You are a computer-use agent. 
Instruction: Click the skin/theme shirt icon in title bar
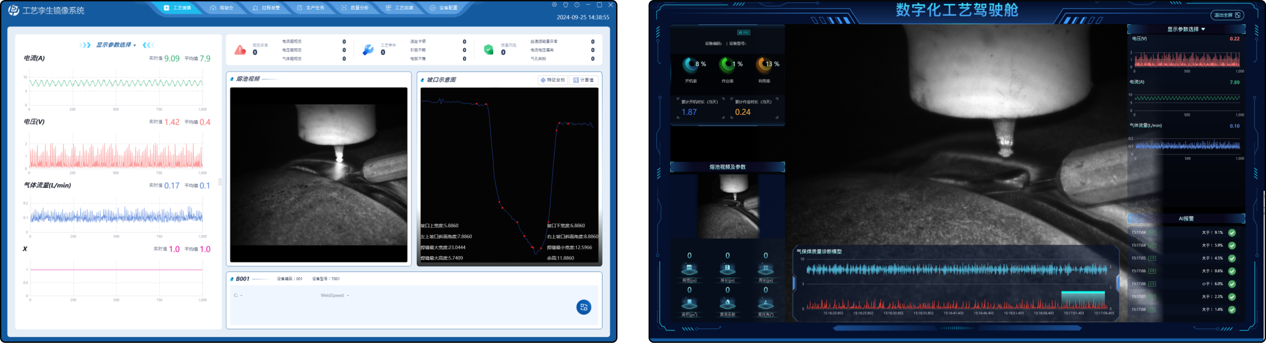(566, 5)
